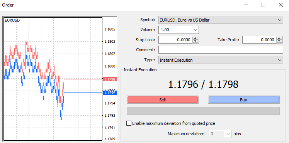Screen dimensions: 289x143
Task: Click the gray status bar below Sell/Buy
Action: click(x=203, y=111)
